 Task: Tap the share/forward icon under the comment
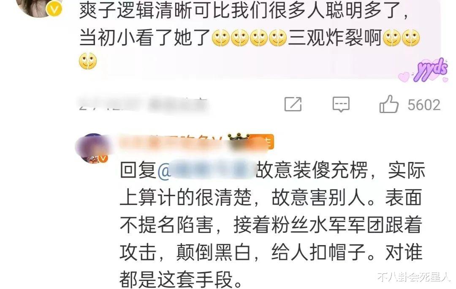pyautogui.click(x=293, y=104)
